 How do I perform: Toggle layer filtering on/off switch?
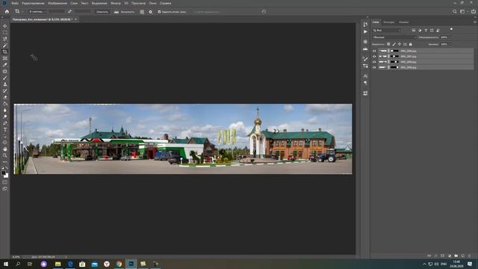[451, 29]
